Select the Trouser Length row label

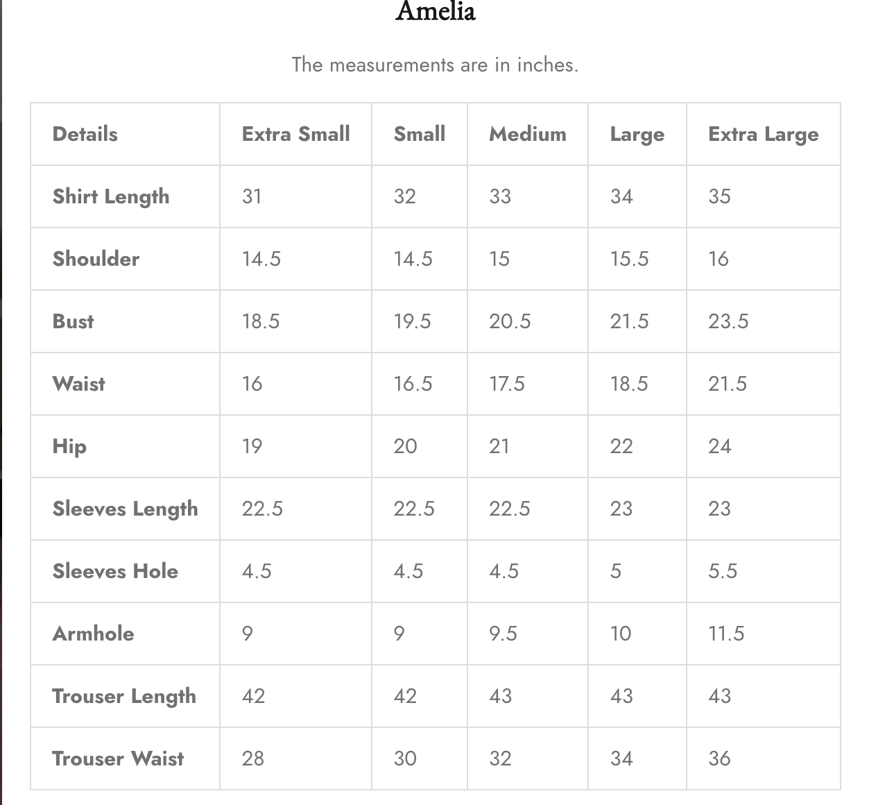coord(124,697)
